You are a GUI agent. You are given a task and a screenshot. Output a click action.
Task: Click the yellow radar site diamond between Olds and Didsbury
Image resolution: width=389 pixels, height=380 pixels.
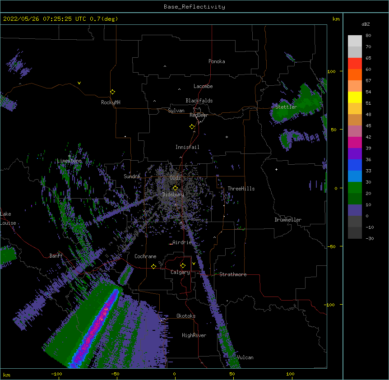click(175, 188)
